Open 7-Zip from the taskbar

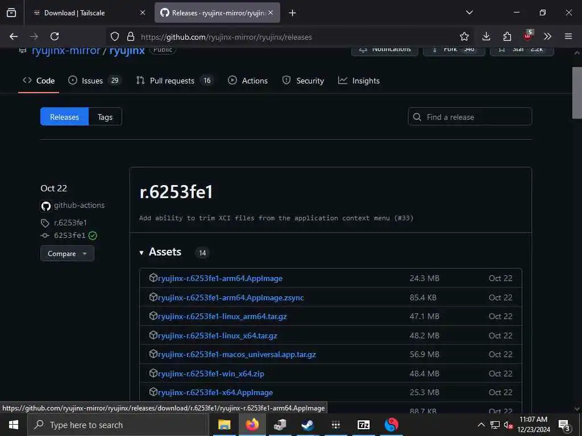tap(363, 425)
